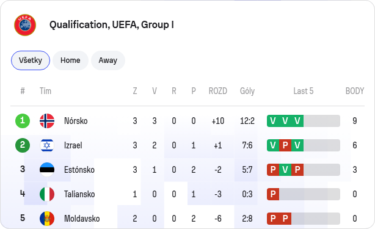Click the Israel flag icon
The image size is (375, 229).
tap(47, 145)
